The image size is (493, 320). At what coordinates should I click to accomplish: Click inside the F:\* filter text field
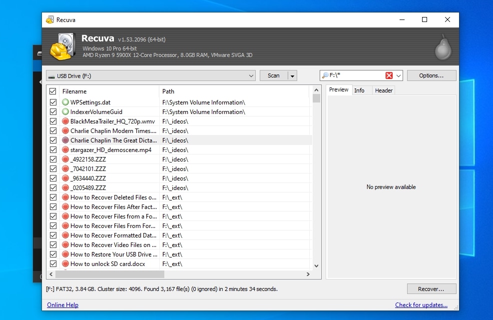coord(357,75)
